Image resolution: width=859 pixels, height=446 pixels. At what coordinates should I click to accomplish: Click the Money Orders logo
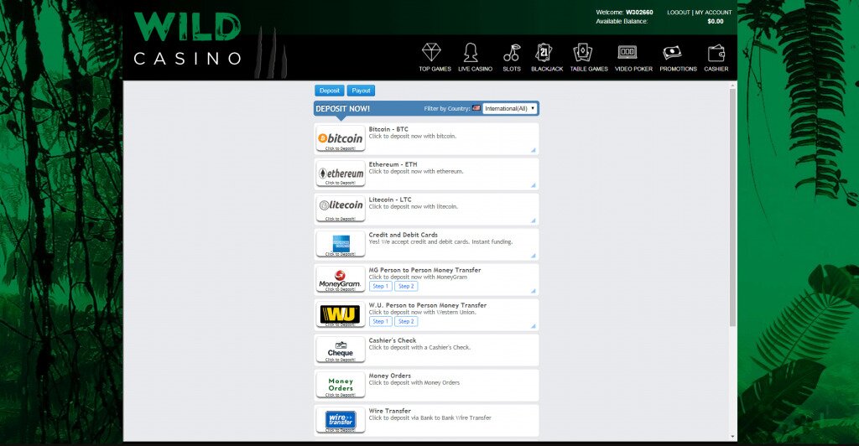click(x=341, y=385)
